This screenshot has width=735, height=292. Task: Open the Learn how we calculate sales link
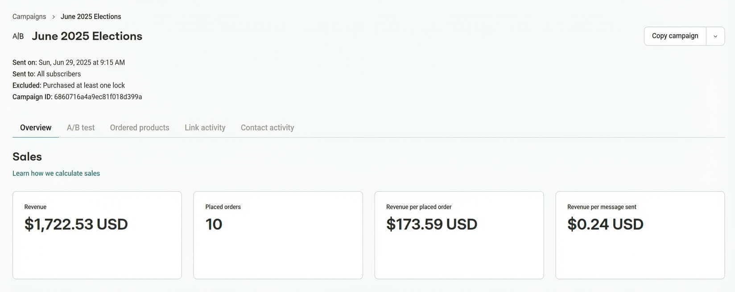click(56, 173)
